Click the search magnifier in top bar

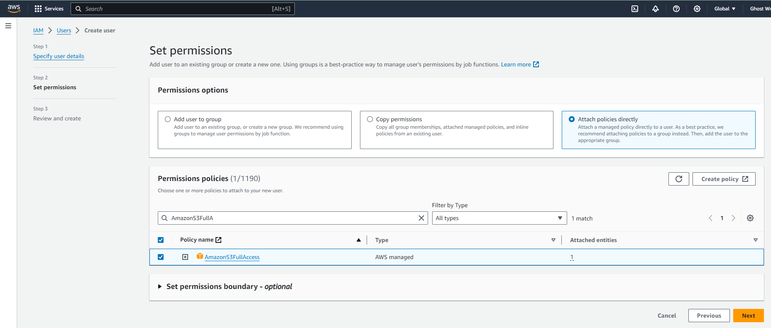point(78,9)
